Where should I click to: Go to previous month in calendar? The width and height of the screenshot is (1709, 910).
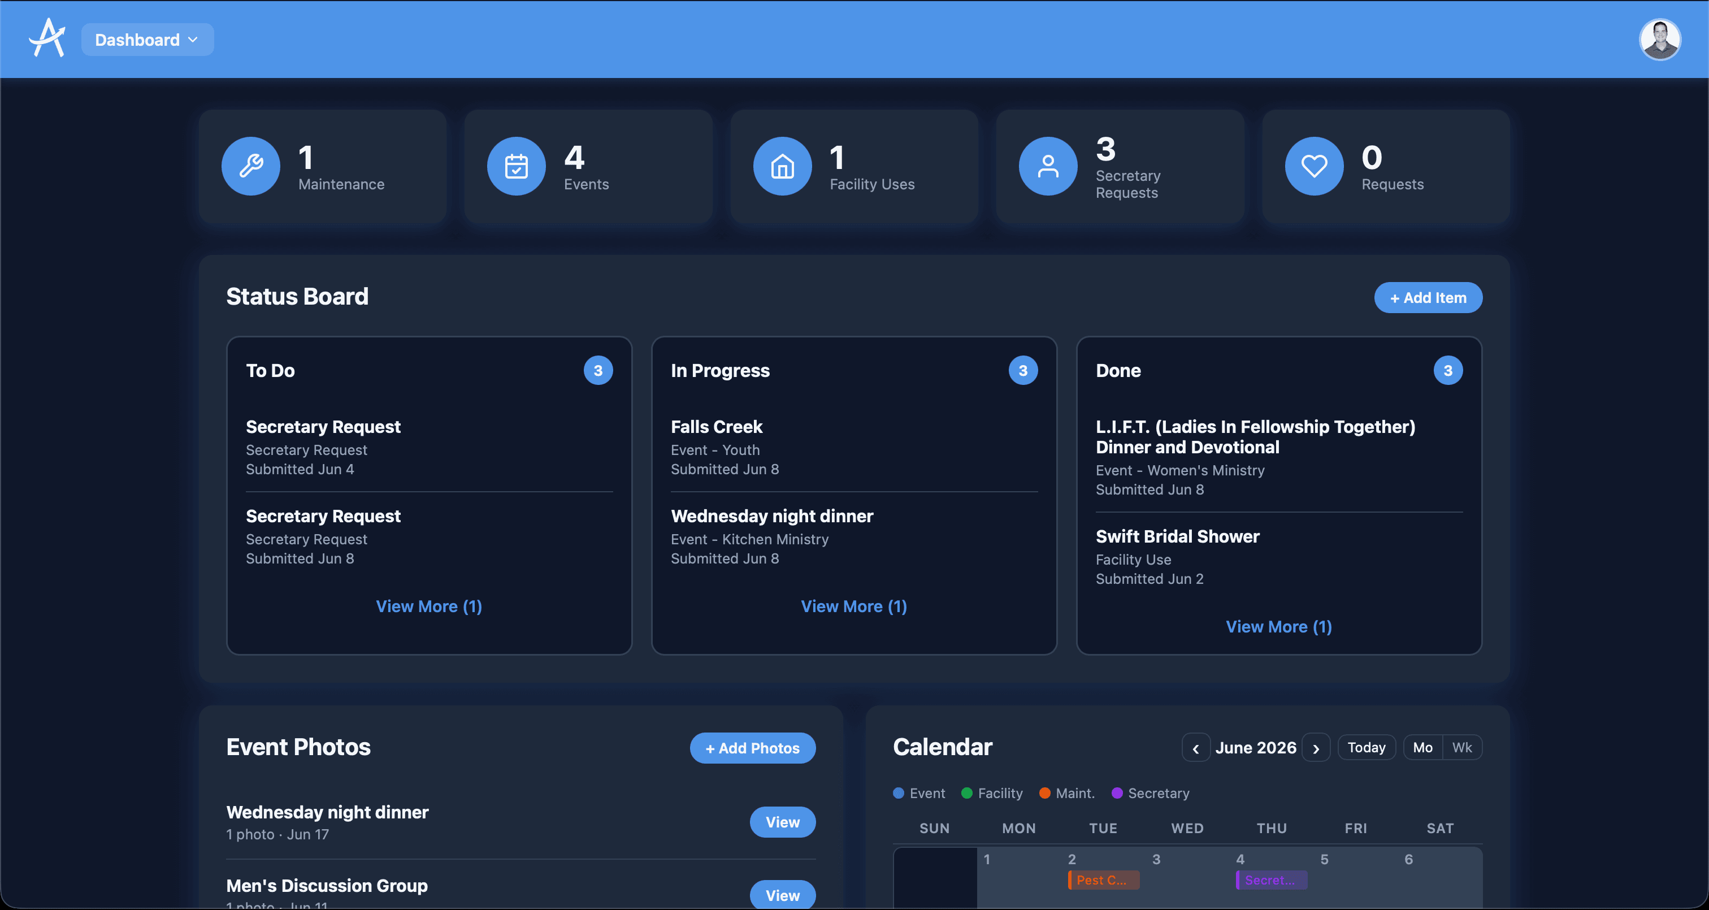1195,748
